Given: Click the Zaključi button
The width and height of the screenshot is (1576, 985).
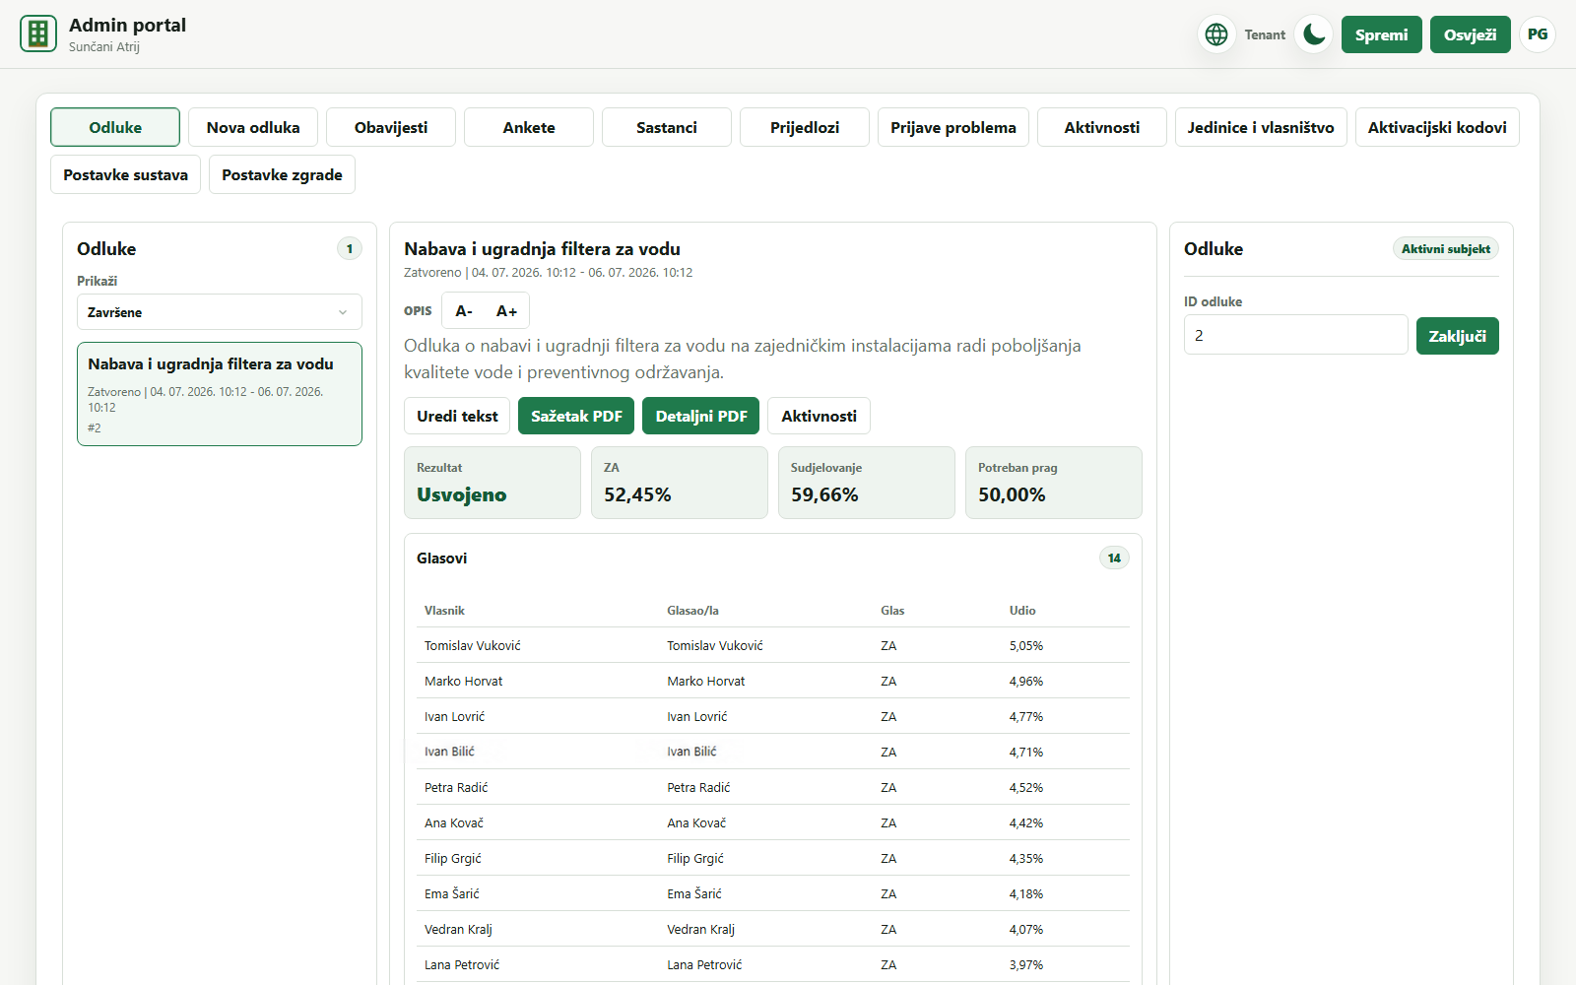Looking at the screenshot, I should [1457, 336].
